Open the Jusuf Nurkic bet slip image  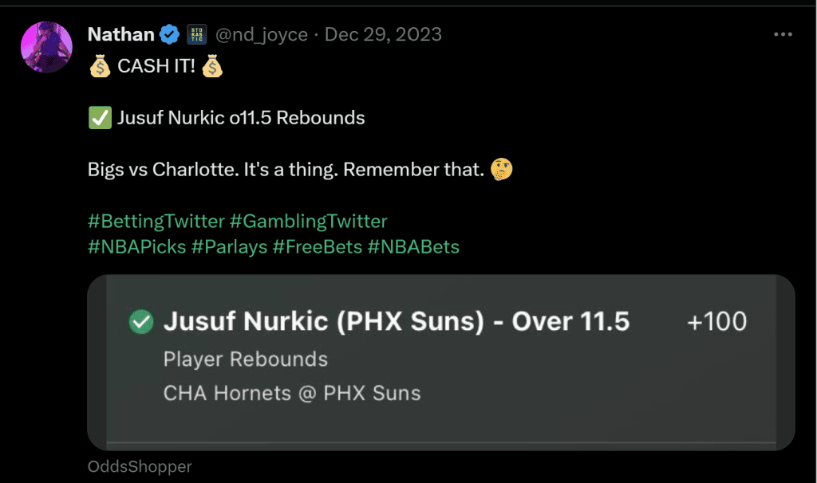click(x=440, y=362)
